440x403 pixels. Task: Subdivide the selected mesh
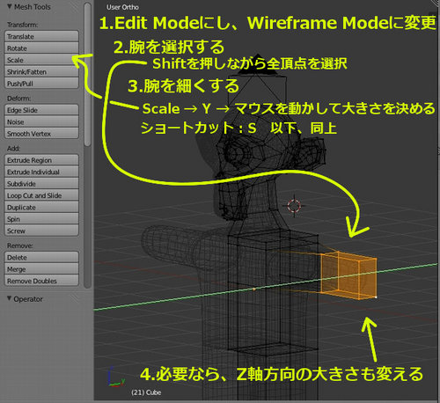41,184
